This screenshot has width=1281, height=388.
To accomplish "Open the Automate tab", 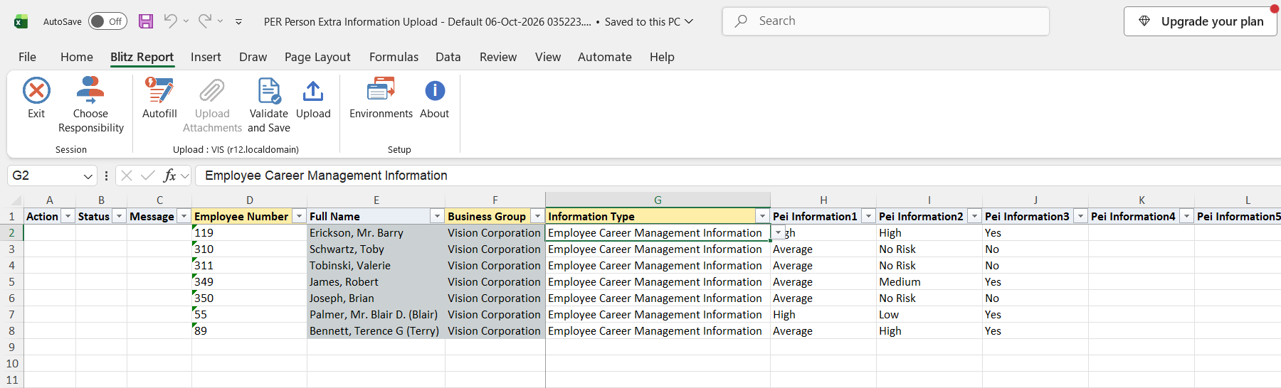I will click(x=605, y=57).
